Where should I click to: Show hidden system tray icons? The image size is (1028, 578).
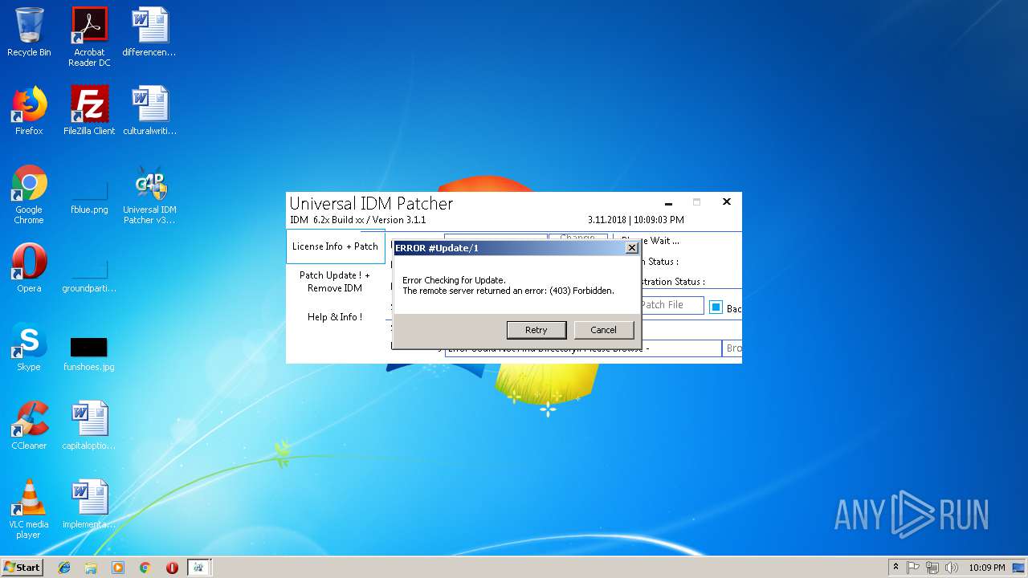click(895, 568)
